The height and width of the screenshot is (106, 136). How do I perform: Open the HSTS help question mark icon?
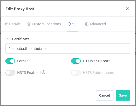pos(43,72)
